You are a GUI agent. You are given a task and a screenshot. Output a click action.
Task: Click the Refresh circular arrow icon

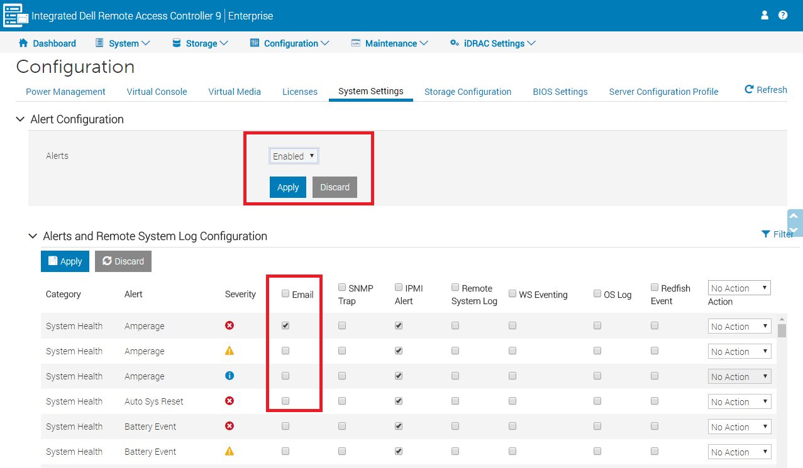point(749,89)
